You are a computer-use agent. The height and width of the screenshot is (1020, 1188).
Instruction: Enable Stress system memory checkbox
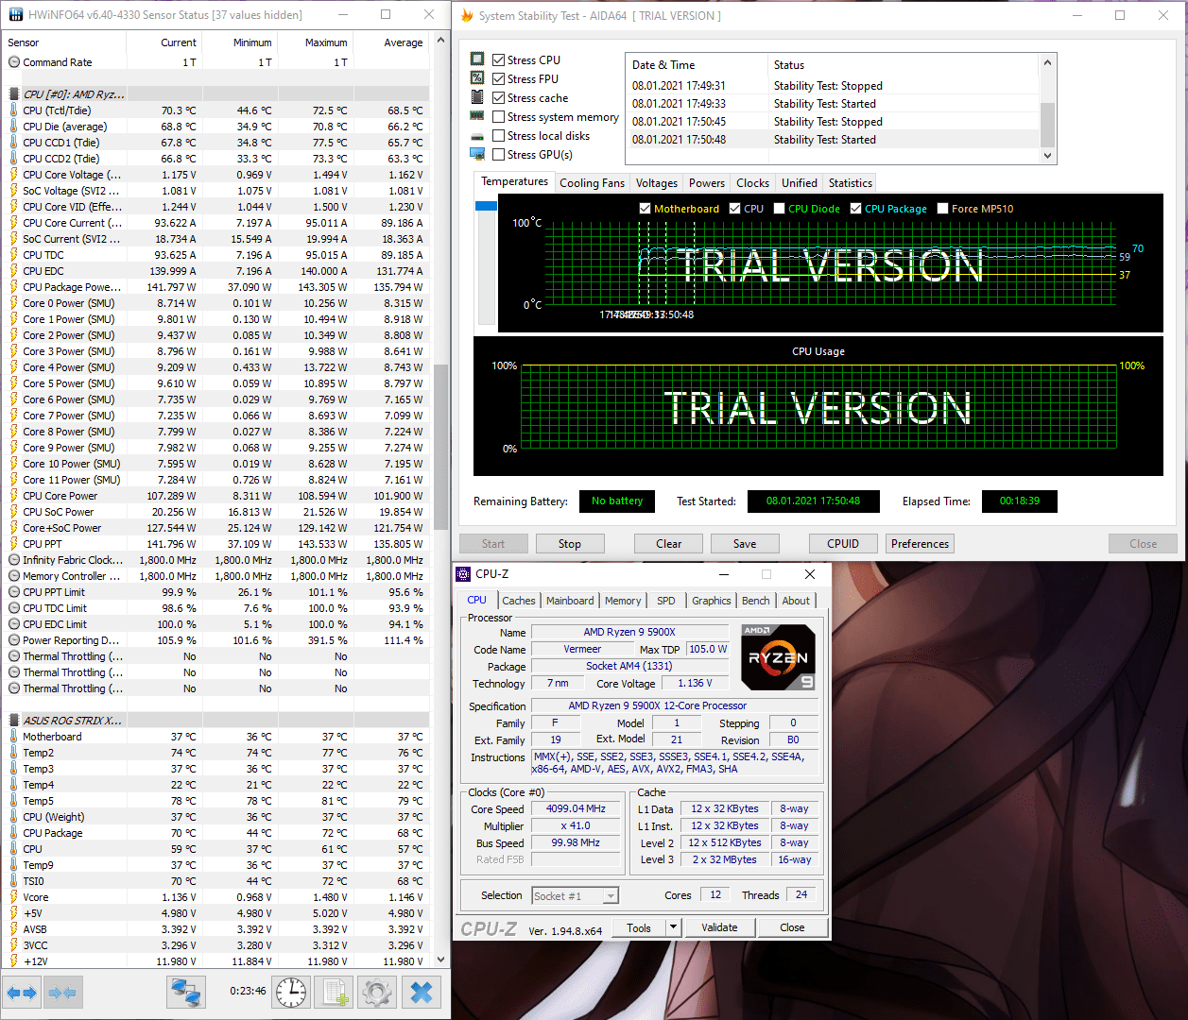pos(498,117)
